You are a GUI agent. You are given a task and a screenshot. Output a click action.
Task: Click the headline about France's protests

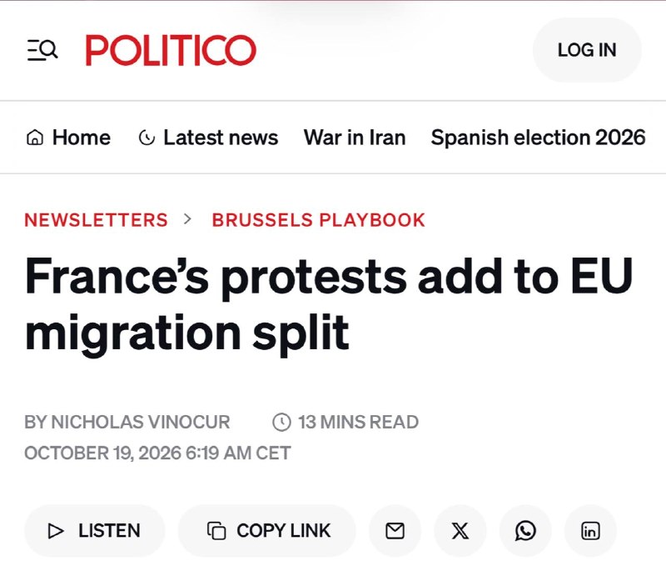(x=329, y=304)
